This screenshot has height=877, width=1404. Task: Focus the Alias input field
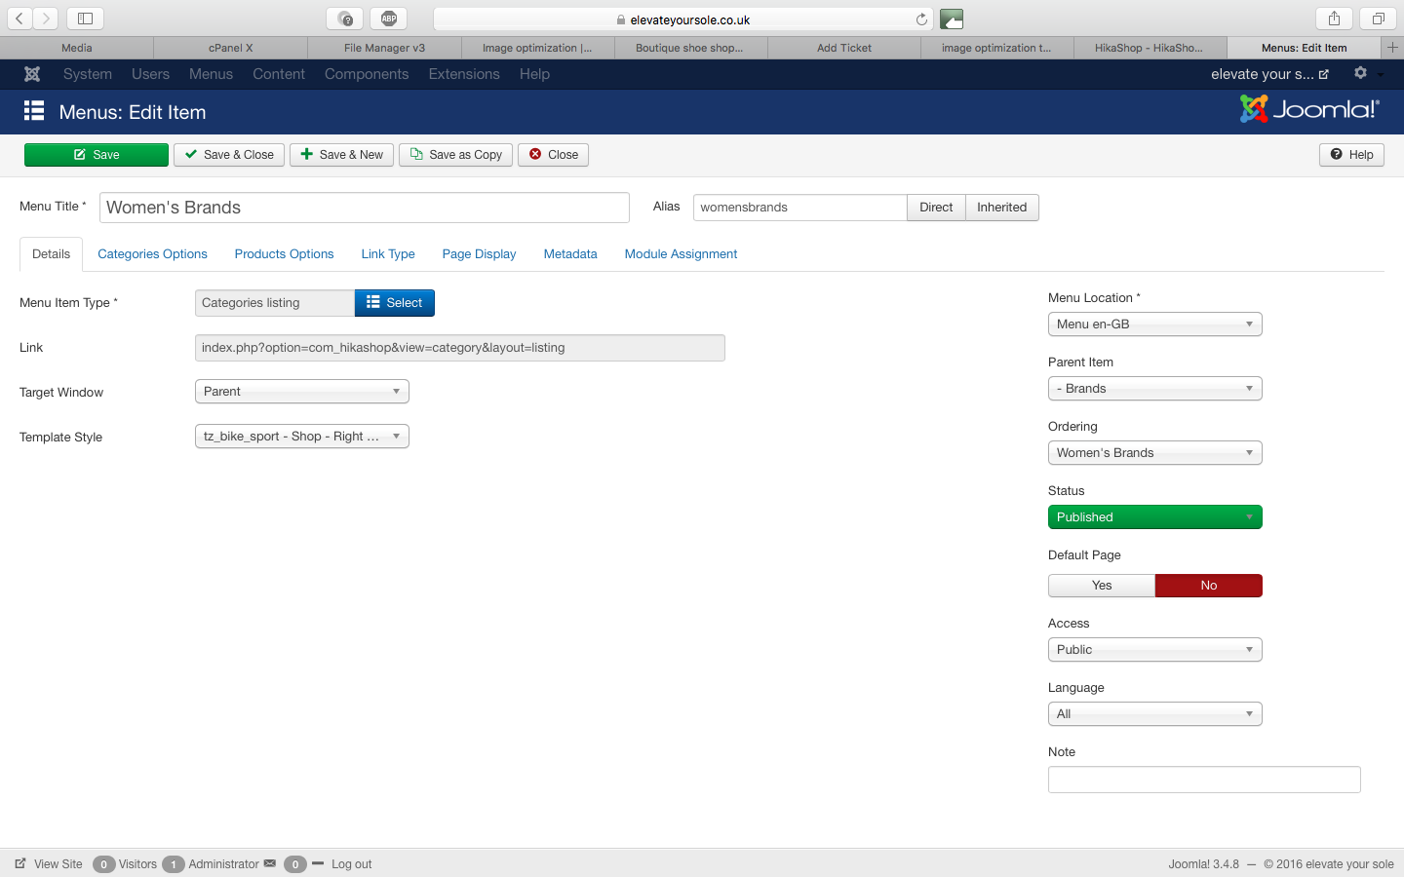[800, 208]
